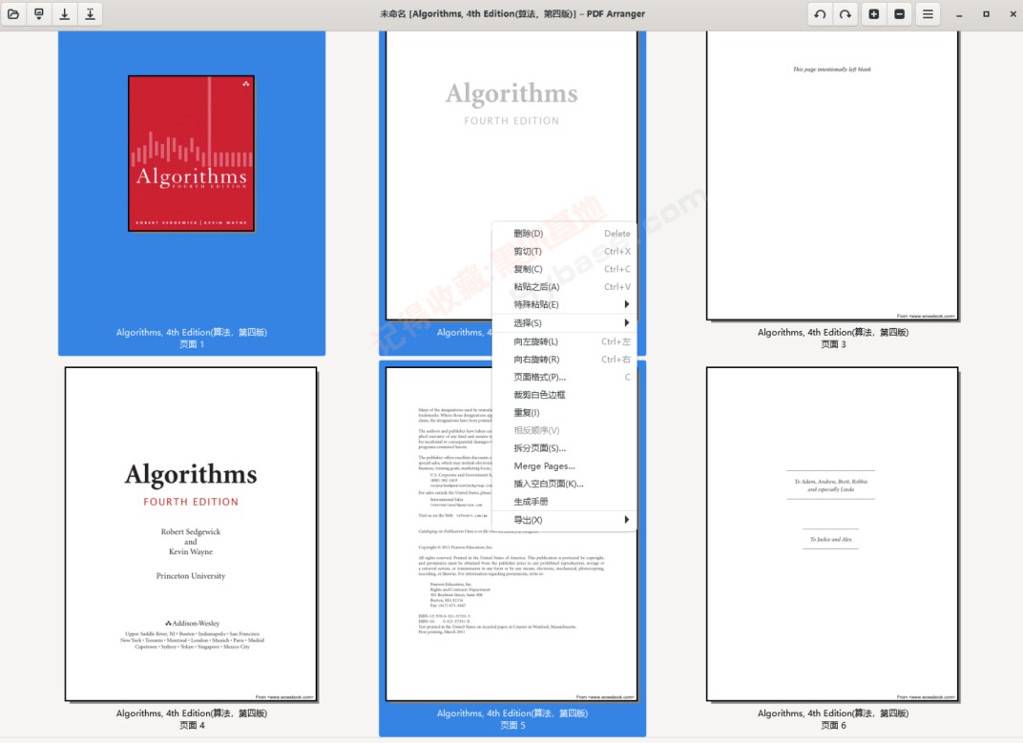Choose 复制(C) from the context menu

point(564,269)
